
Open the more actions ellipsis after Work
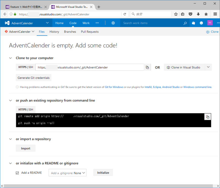click(x=97, y=23)
